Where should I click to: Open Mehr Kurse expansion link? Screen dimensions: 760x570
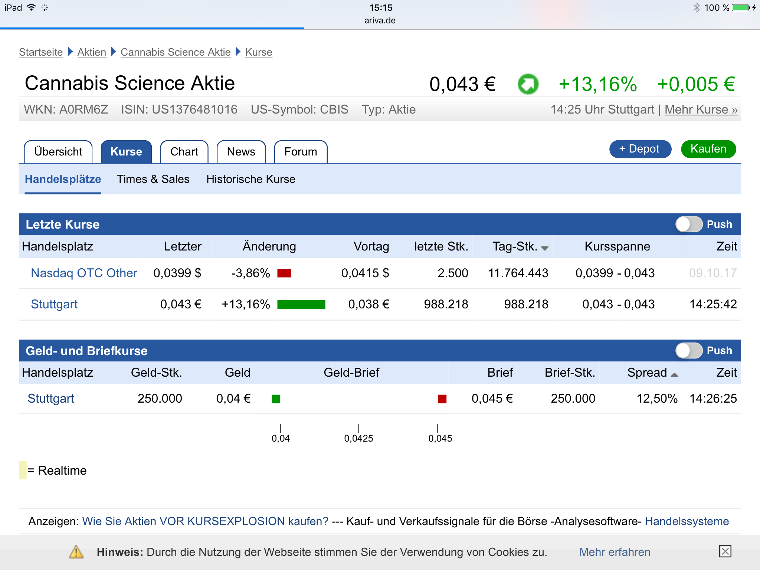click(701, 109)
